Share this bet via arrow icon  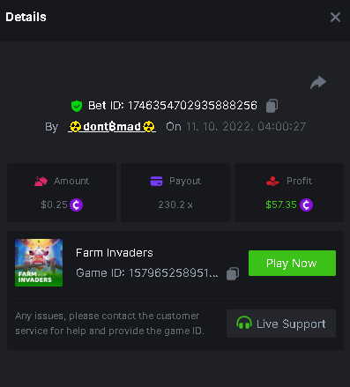click(318, 82)
